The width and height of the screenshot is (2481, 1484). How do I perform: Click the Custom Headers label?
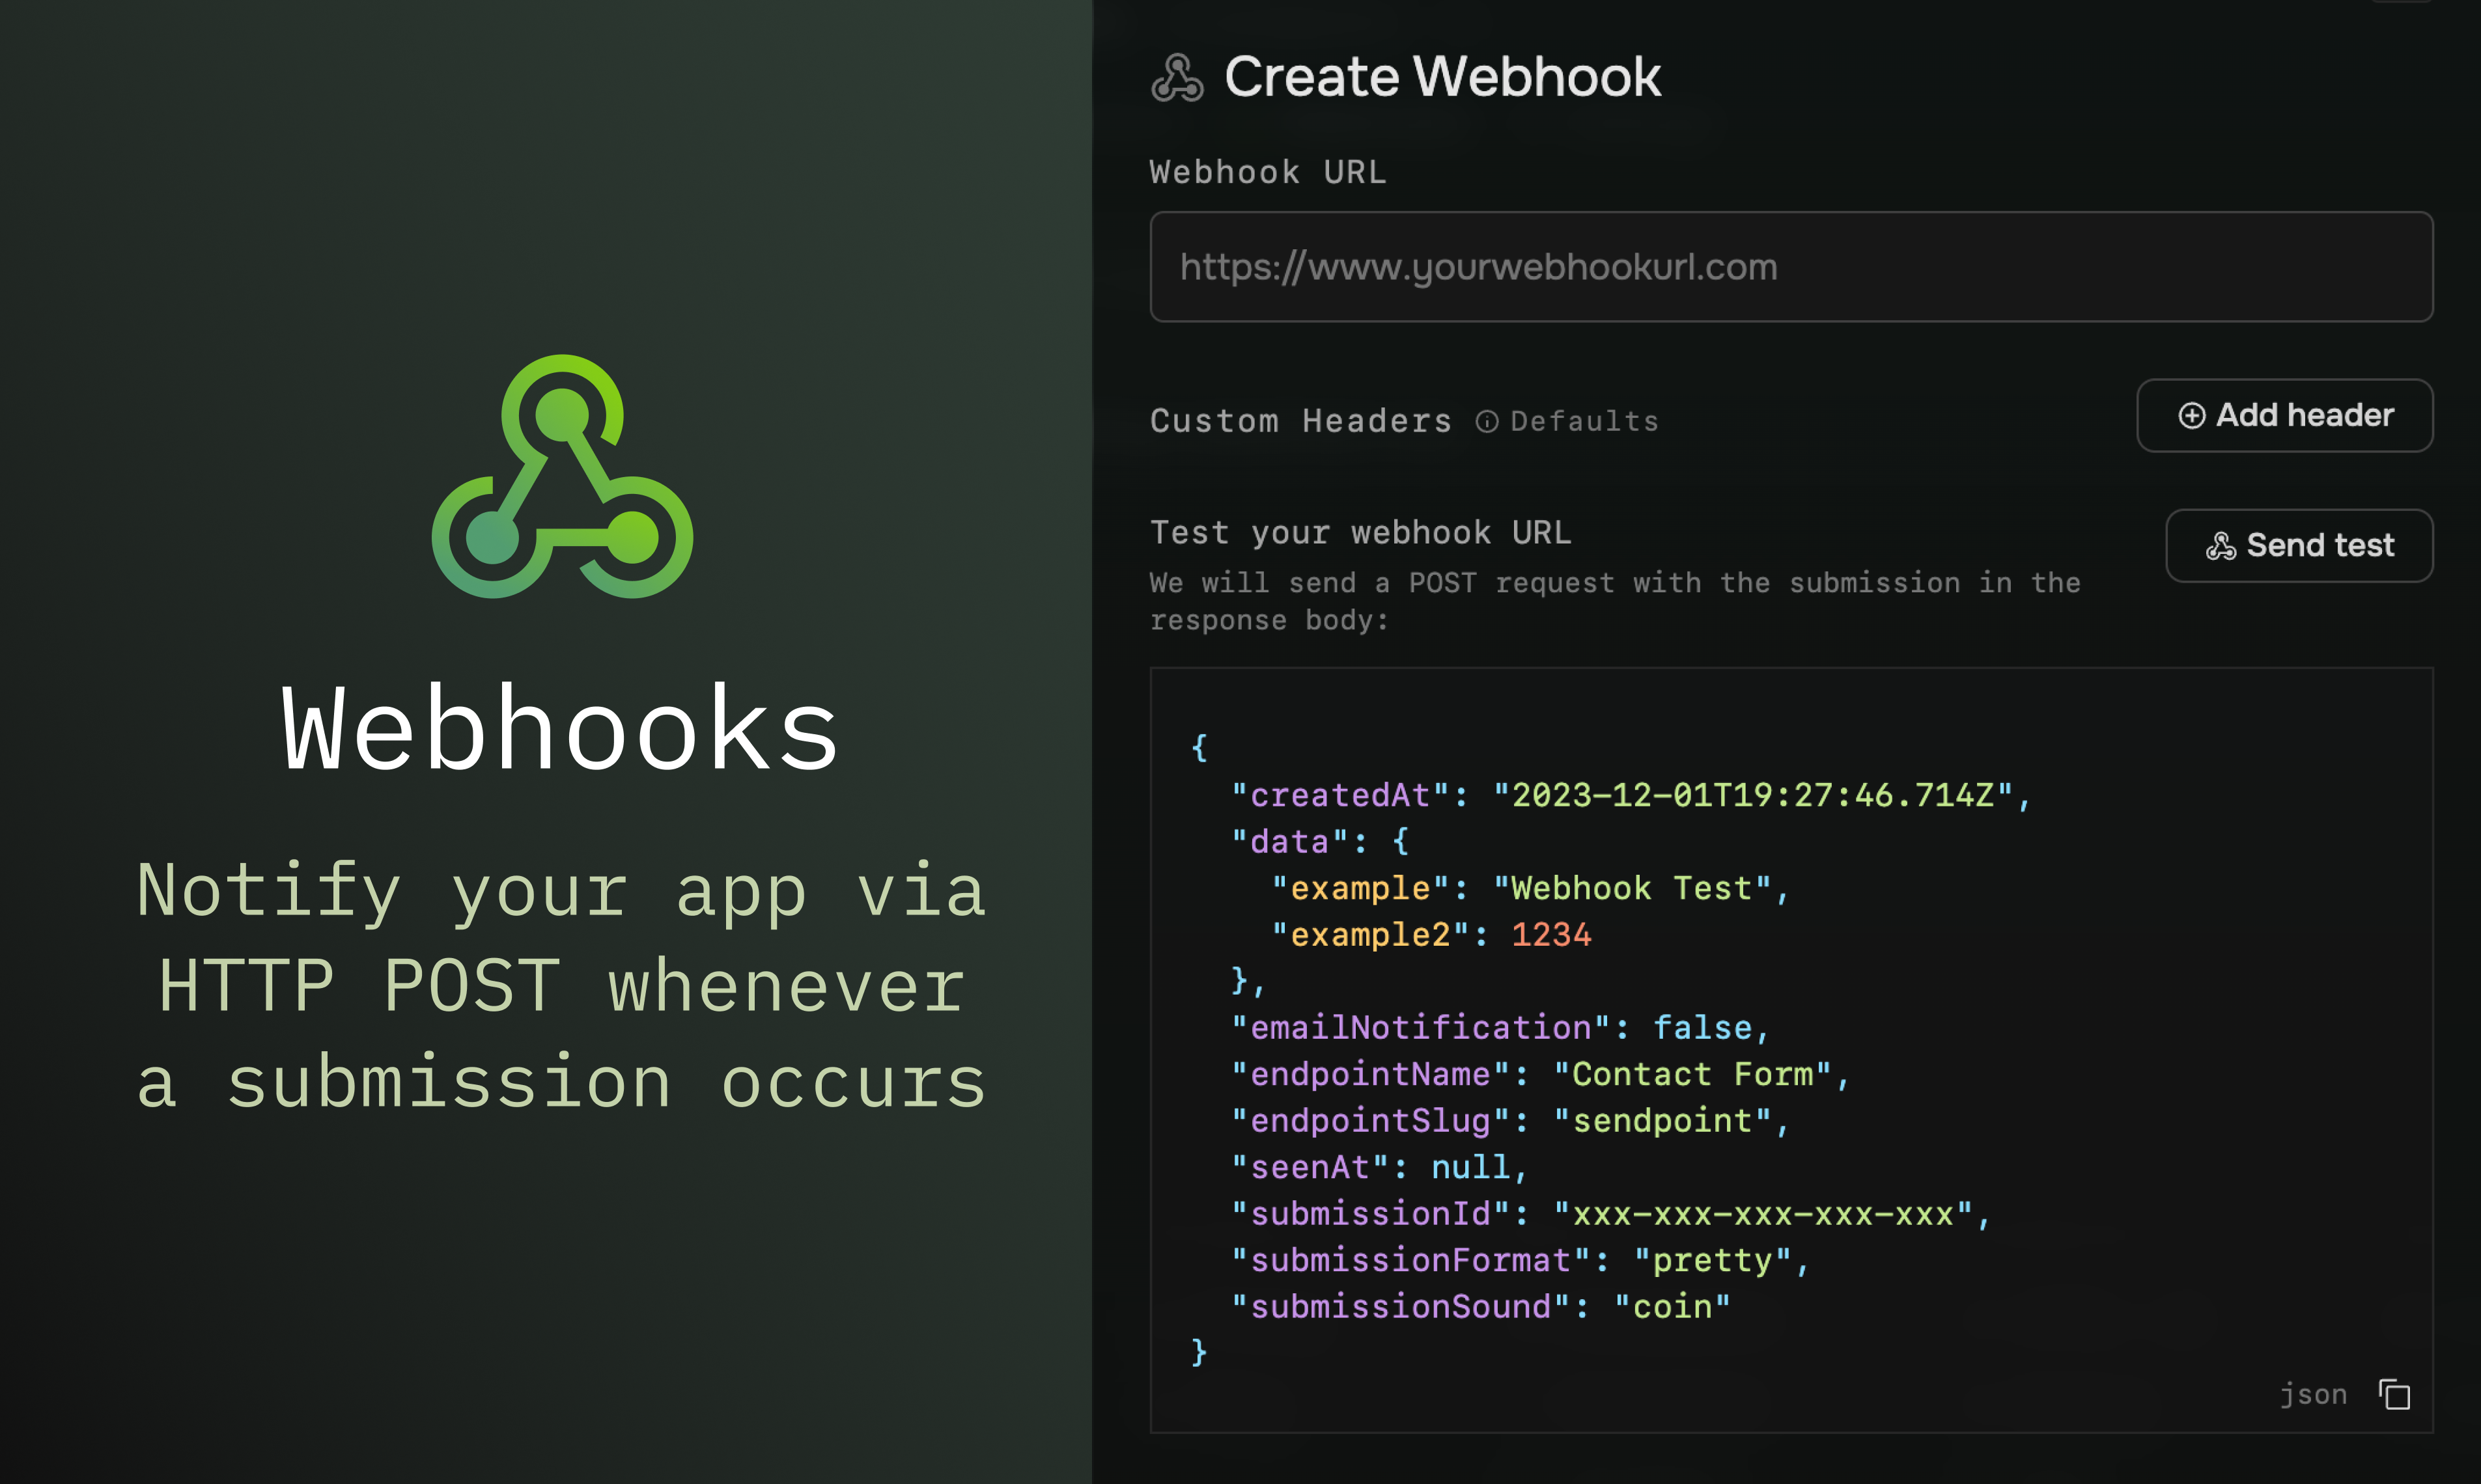click(1300, 421)
